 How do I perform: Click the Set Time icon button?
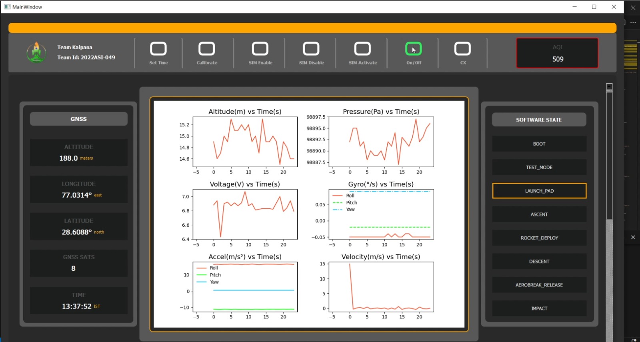(x=158, y=49)
